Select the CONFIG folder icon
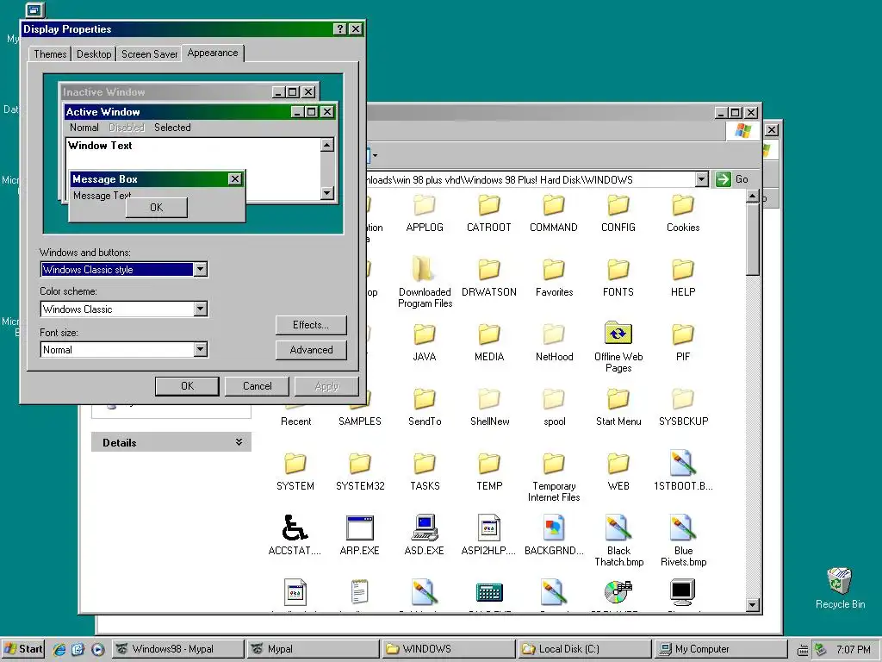The image size is (882, 662). point(618,206)
